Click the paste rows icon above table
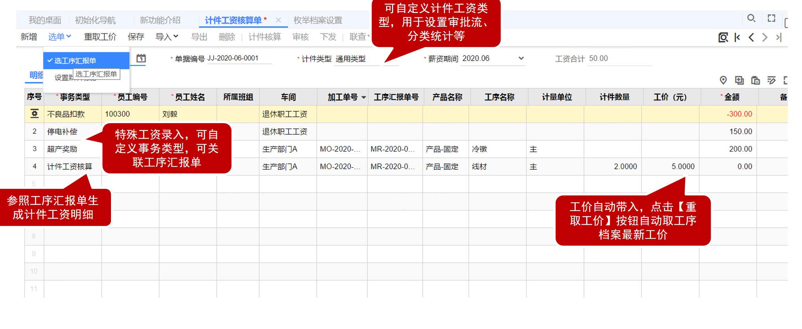 point(755,80)
